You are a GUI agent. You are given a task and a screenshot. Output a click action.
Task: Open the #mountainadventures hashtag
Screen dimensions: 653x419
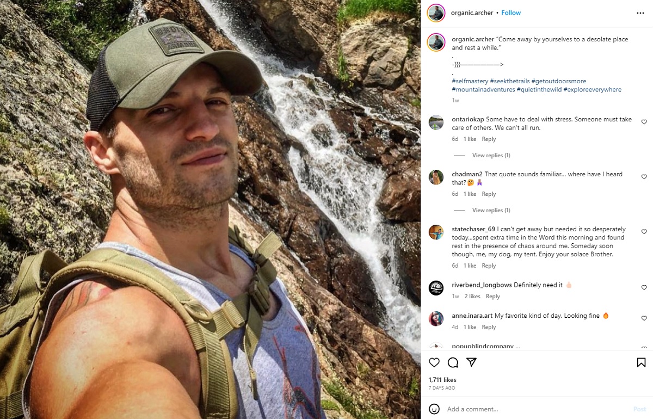[x=483, y=90]
